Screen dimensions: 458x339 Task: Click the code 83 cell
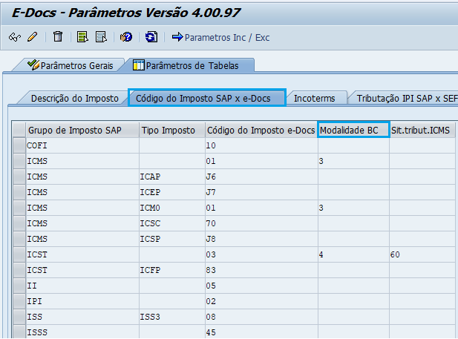261,270
